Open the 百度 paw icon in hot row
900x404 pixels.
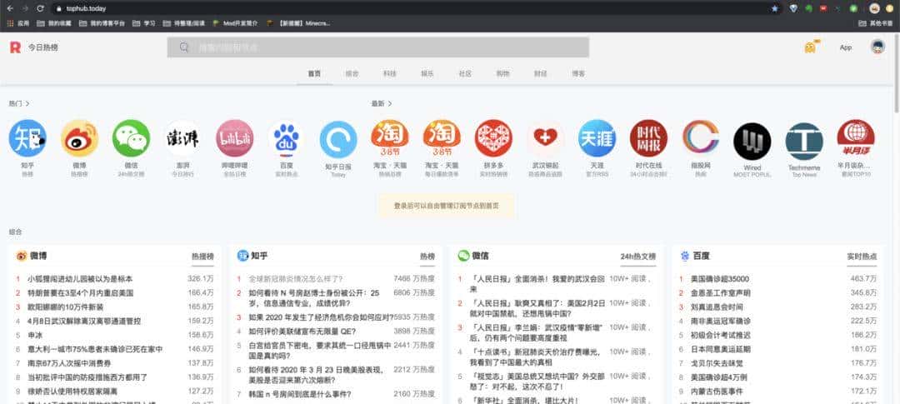[x=287, y=138]
